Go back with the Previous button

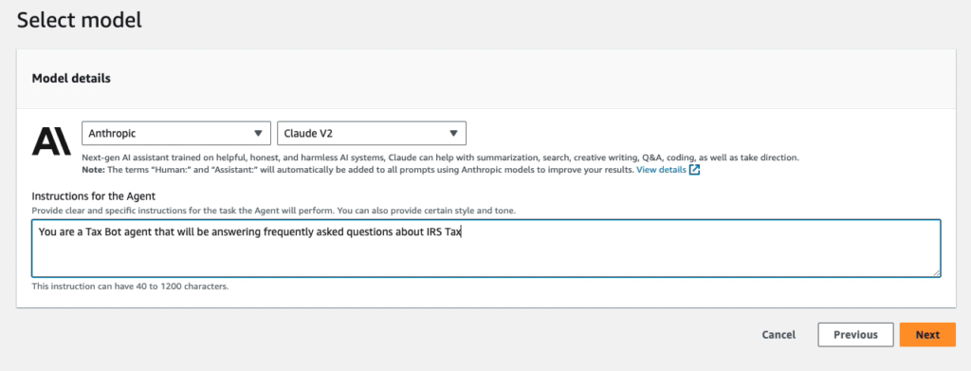click(855, 334)
